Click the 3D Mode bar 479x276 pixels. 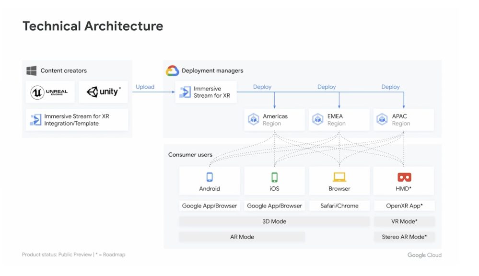click(x=274, y=221)
